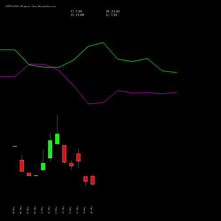The height and width of the screenshot is (221, 221).
Task: Select the tall green candle for 12 May
Action: 50,149
